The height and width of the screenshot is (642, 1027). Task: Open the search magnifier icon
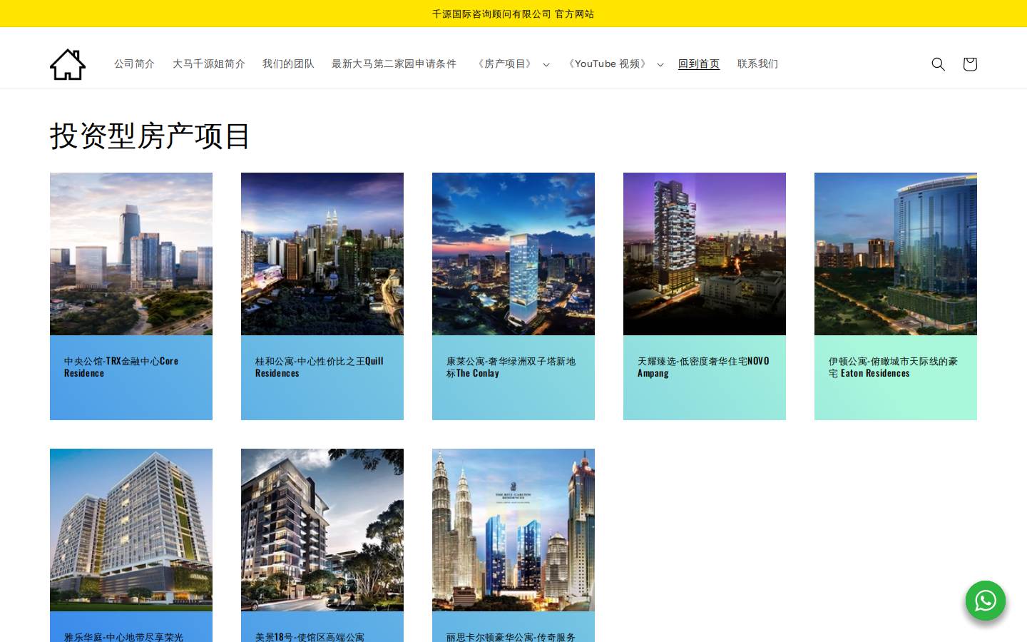939,64
